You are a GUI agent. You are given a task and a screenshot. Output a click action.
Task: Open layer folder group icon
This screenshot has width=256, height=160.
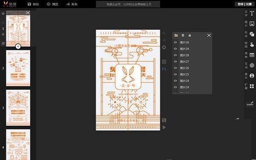176,35
